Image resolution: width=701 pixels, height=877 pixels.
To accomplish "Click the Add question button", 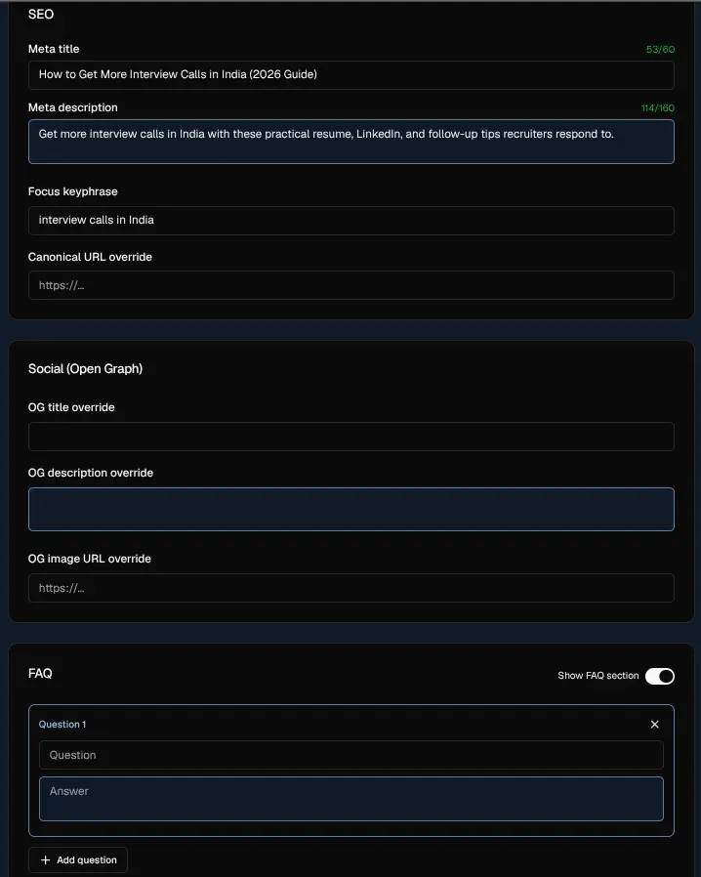I will [78, 859].
